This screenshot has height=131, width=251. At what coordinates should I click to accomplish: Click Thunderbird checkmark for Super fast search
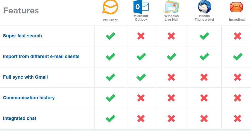pyautogui.click(x=204, y=36)
